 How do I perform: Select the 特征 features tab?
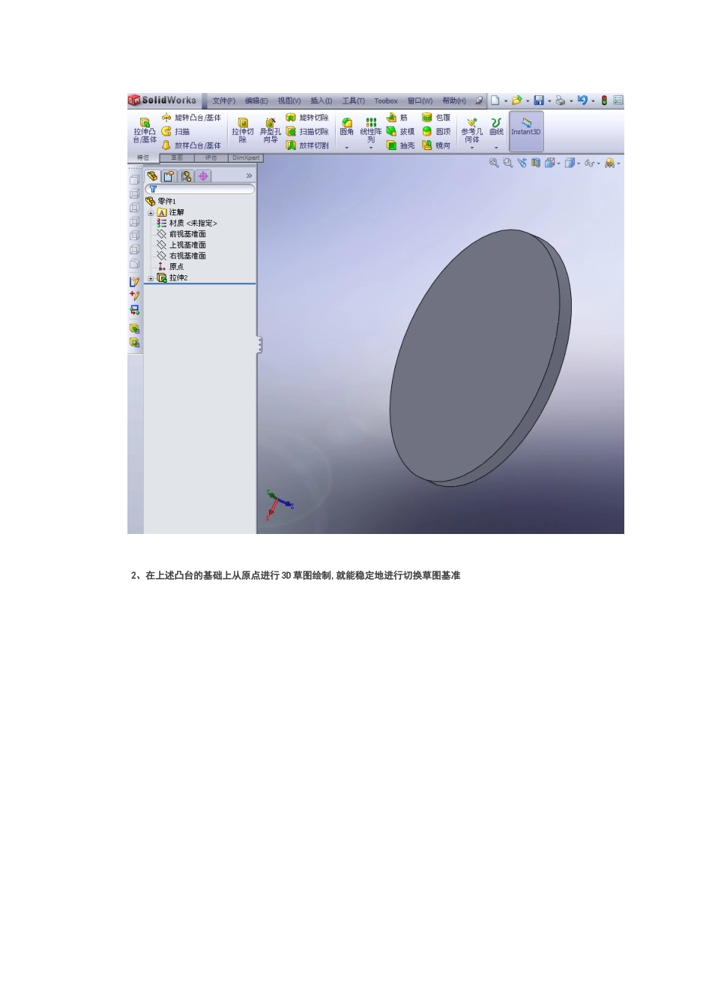coord(143,158)
